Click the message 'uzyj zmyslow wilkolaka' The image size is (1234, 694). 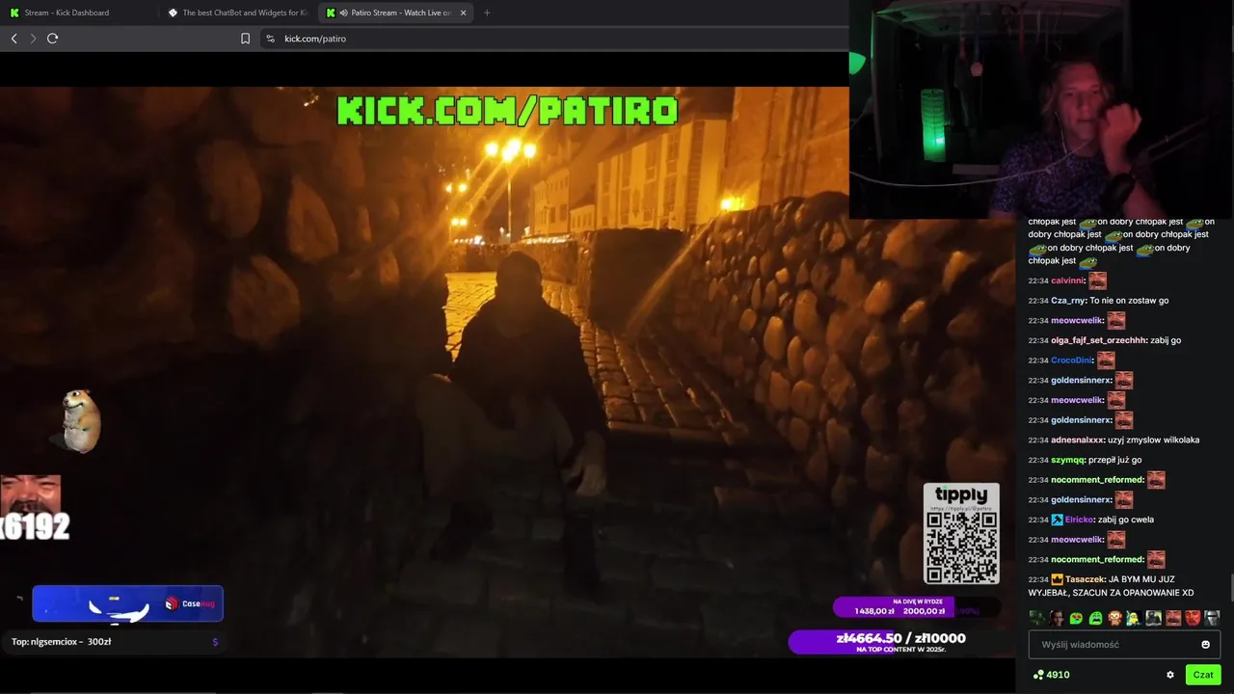(1154, 440)
